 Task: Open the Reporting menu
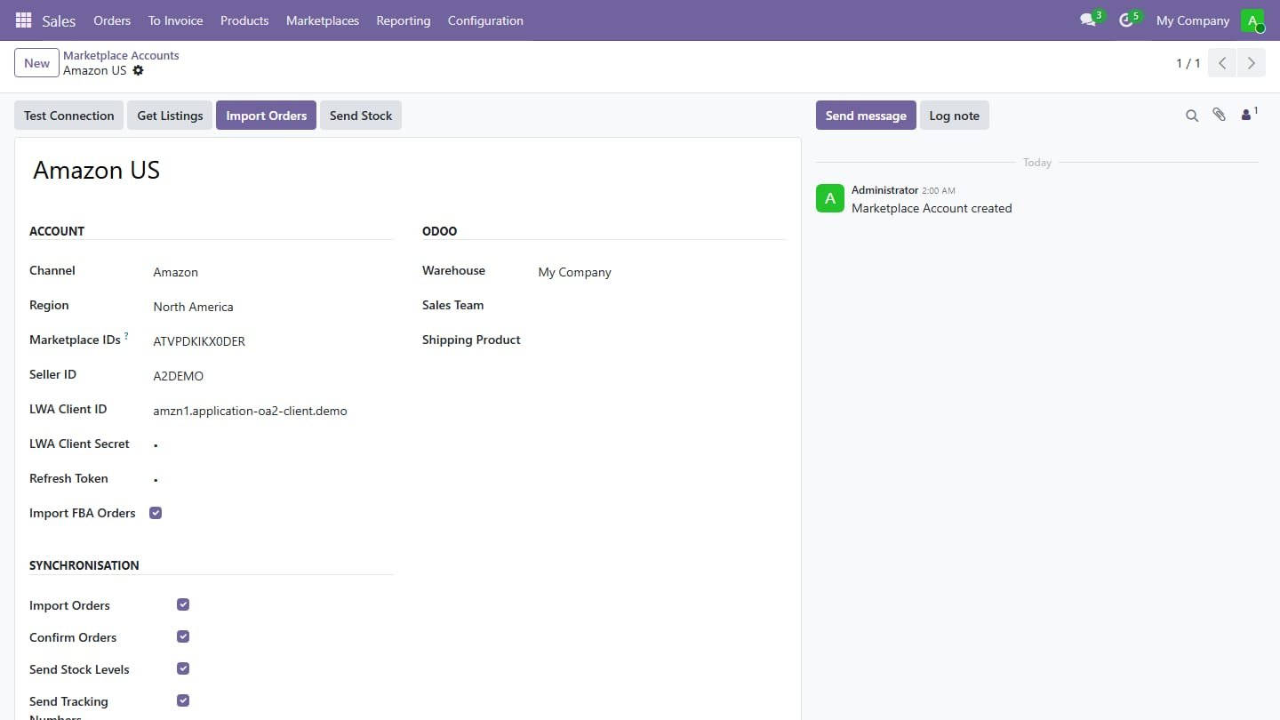pyautogui.click(x=404, y=20)
